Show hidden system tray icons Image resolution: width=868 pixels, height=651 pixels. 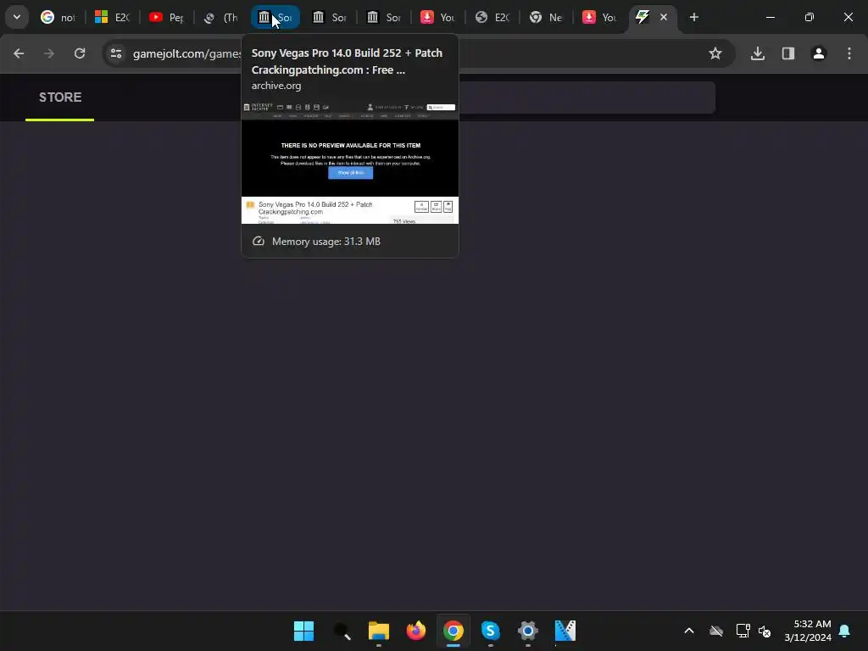point(689,631)
